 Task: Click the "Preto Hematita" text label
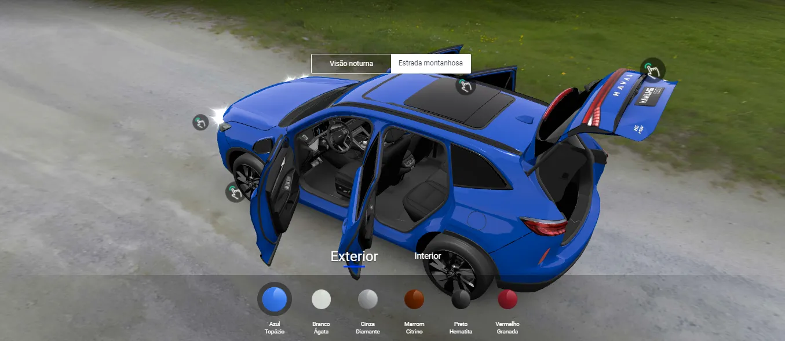(x=461, y=328)
